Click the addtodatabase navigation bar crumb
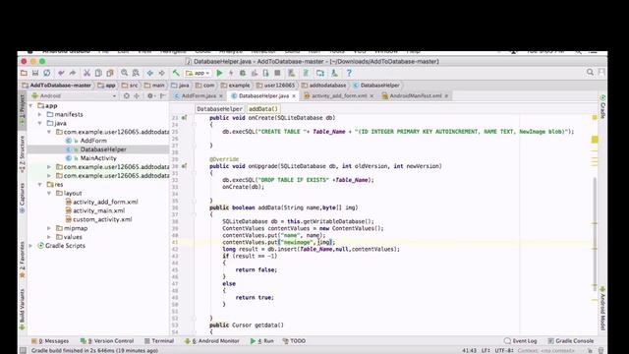The width and height of the screenshot is (629, 354). point(323,86)
